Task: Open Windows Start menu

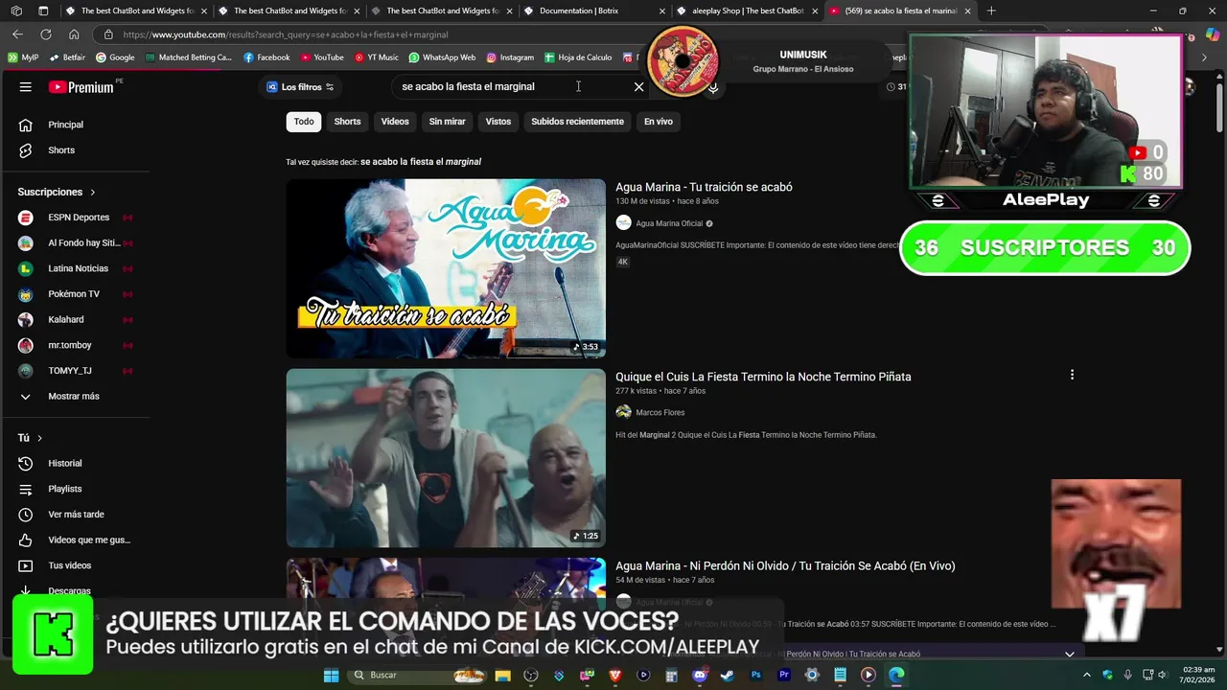Action: [331, 675]
